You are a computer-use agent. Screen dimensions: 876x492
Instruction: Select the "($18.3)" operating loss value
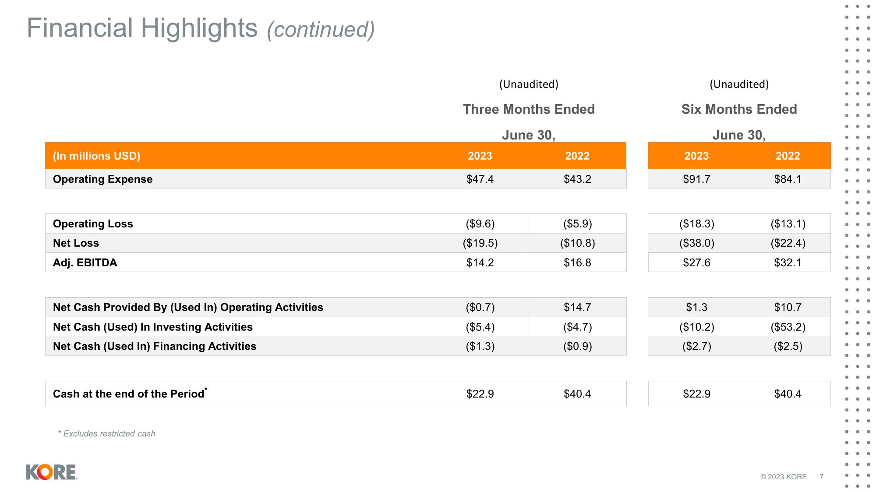(696, 224)
